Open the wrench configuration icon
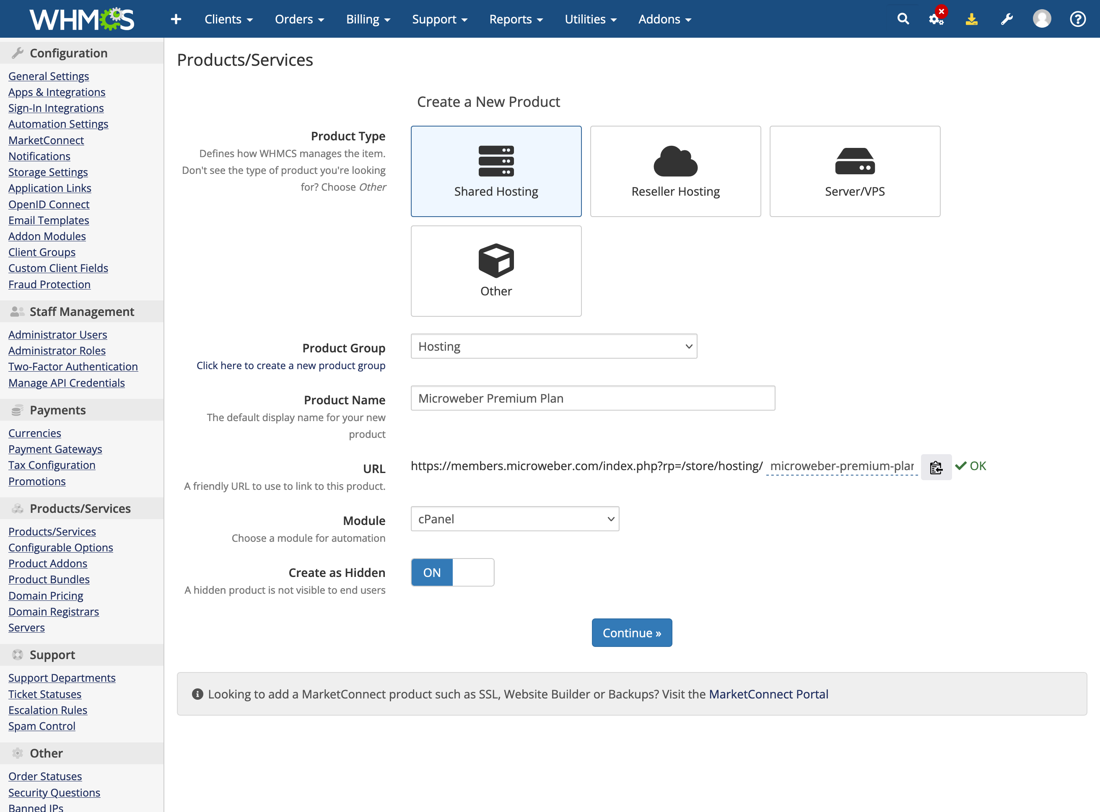Screen dimensions: 1100x812 [1007, 19]
